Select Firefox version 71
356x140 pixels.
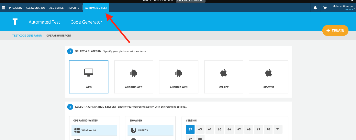[x=278, y=129]
